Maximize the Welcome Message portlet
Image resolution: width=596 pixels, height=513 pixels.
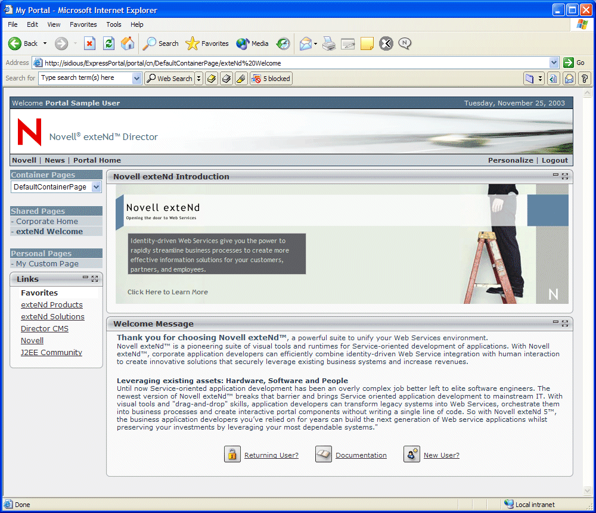pyautogui.click(x=565, y=324)
